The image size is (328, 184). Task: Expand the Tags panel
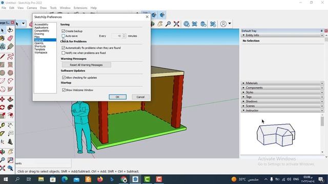[x=282, y=97]
